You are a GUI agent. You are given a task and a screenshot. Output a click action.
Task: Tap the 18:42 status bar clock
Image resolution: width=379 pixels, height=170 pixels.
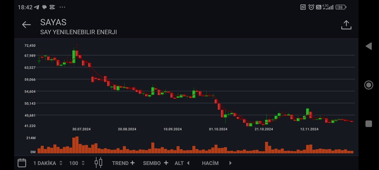(25, 7)
